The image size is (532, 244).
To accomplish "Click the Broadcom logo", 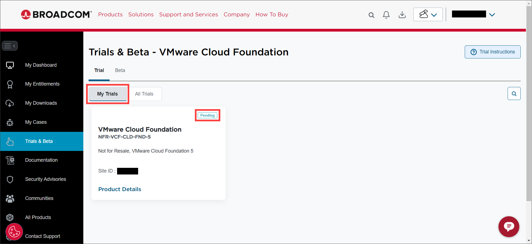I will pyautogui.click(x=56, y=14).
